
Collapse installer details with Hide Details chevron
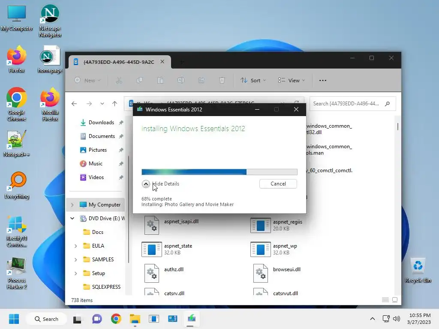pos(146,184)
